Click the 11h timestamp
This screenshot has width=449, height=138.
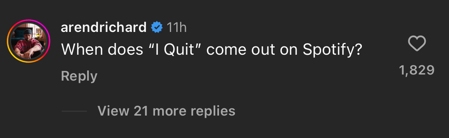pyautogui.click(x=176, y=27)
